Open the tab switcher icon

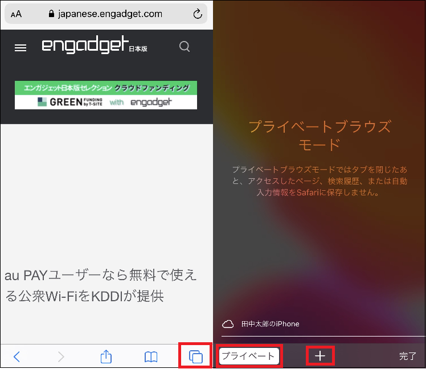coord(195,357)
